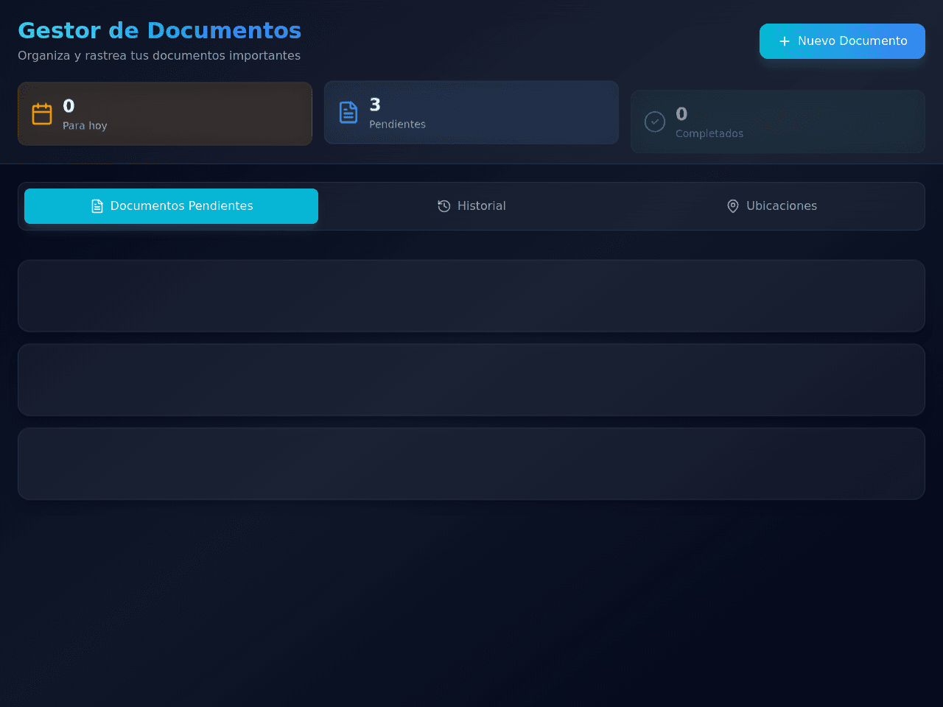The height and width of the screenshot is (707, 943).
Task: Open the Ubicaciones tab
Action: pyautogui.click(x=771, y=206)
